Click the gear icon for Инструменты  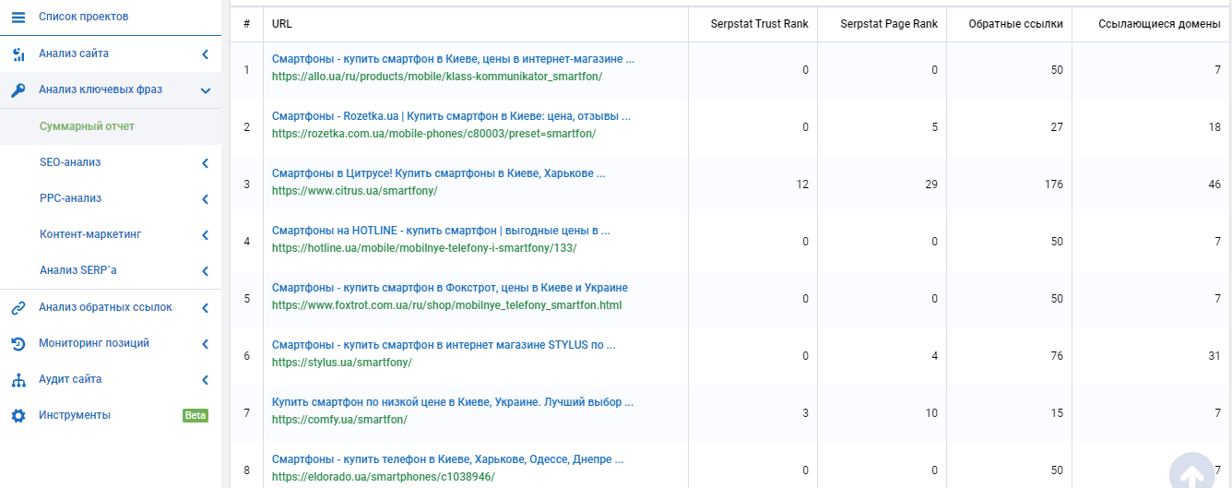click(x=18, y=416)
